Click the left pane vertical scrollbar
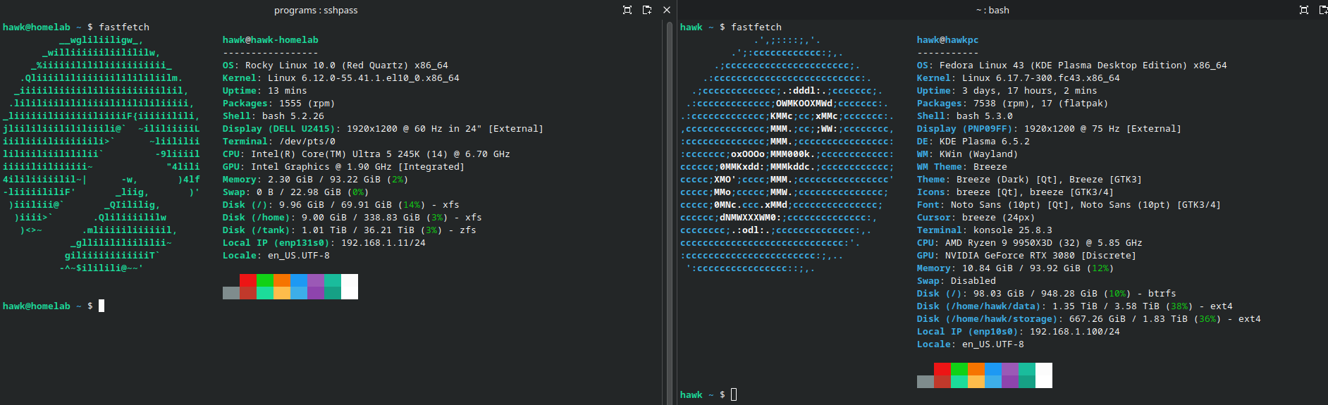The image size is (1328, 405). 670,211
